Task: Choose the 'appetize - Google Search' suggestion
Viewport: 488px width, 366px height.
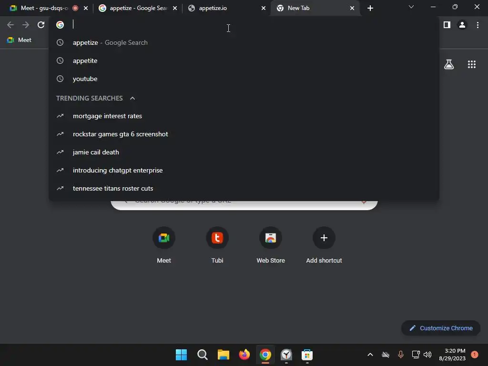Action: [244, 42]
